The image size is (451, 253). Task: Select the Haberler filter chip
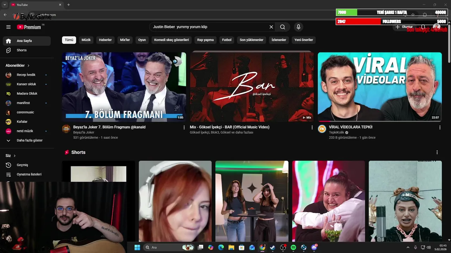(x=105, y=40)
